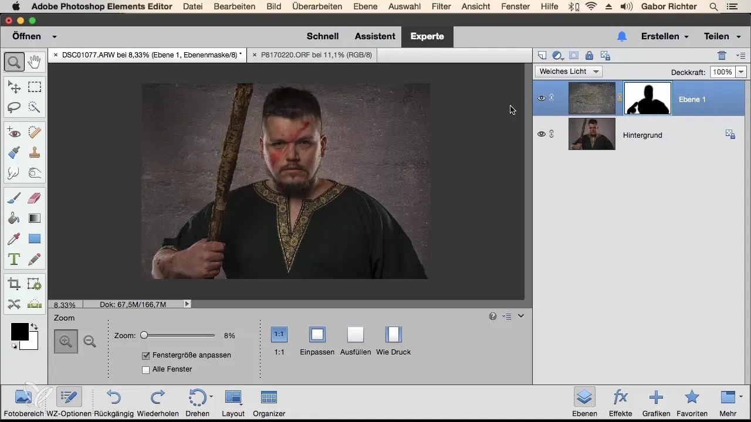Toggle WZ-Optionen panel
This screenshot has height=422, width=751.
click(x=69, y=403)
